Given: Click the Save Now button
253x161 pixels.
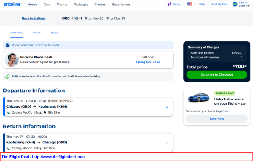Looking at the screenshot, I should (x=217, y=119).
